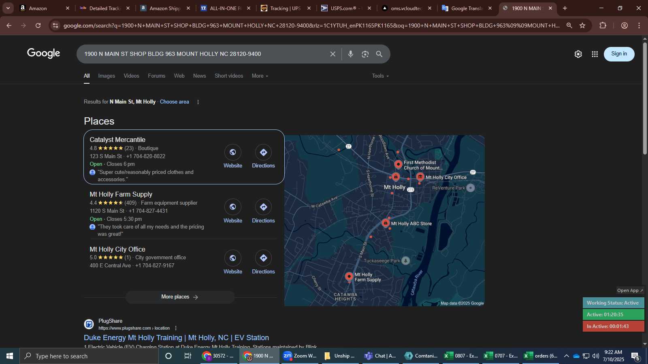Switch to Forums results tab
Viewport: 648px width, 364px height.
[157, 76]
